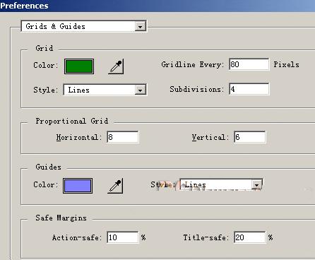315x260 pixels.
Task: Click the Vertical label text
Action: [x=210, y=137]
